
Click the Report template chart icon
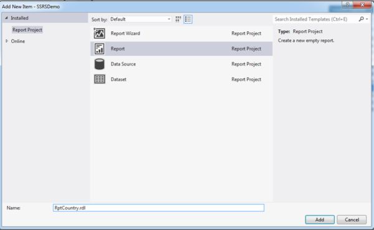click(x=99, y=49)
